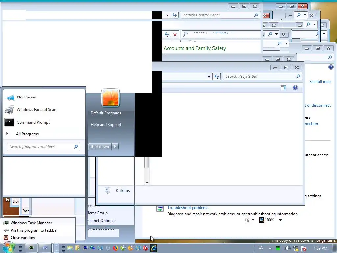
Task: Click the ES language indicator
Action: (x=261, y=247)
